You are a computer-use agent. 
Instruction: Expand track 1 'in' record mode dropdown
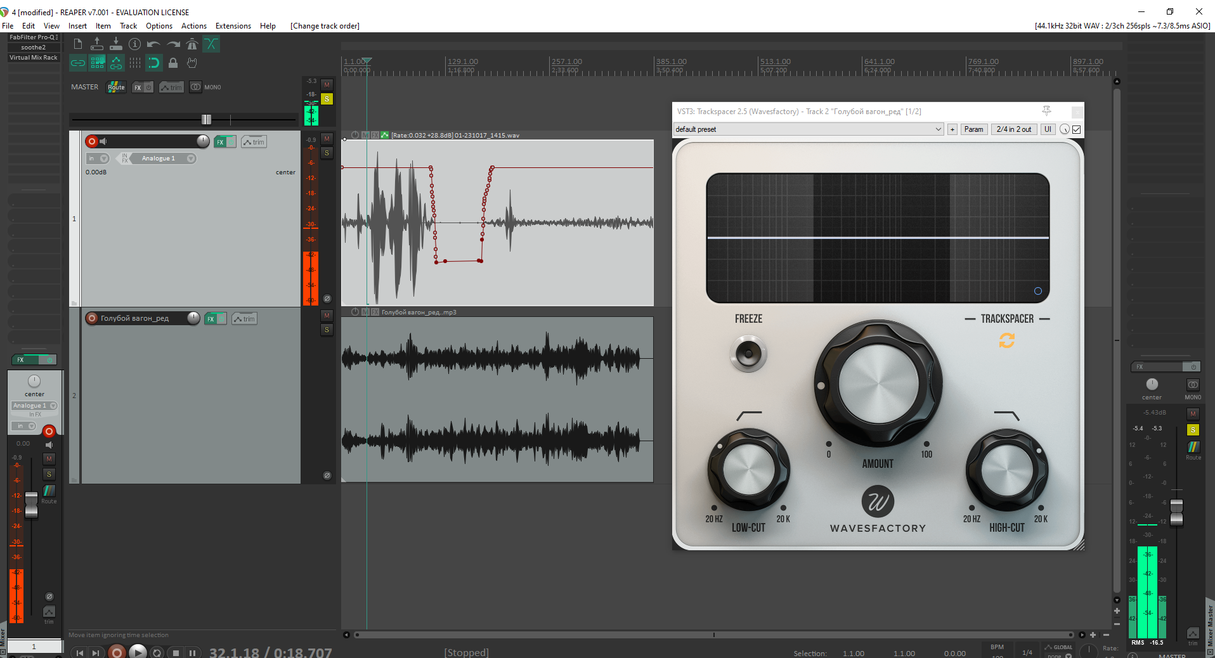(x=98, y=158)
